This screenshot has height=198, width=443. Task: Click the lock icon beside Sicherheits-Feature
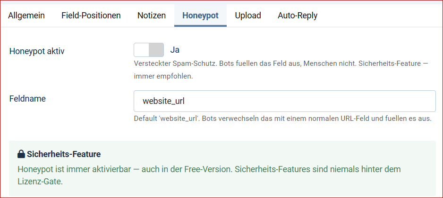21,154
